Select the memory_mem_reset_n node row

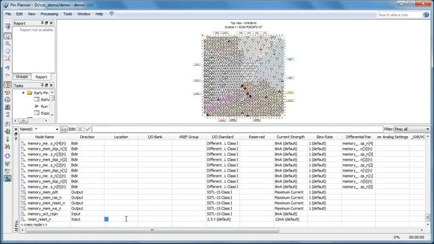pos(46,203)
